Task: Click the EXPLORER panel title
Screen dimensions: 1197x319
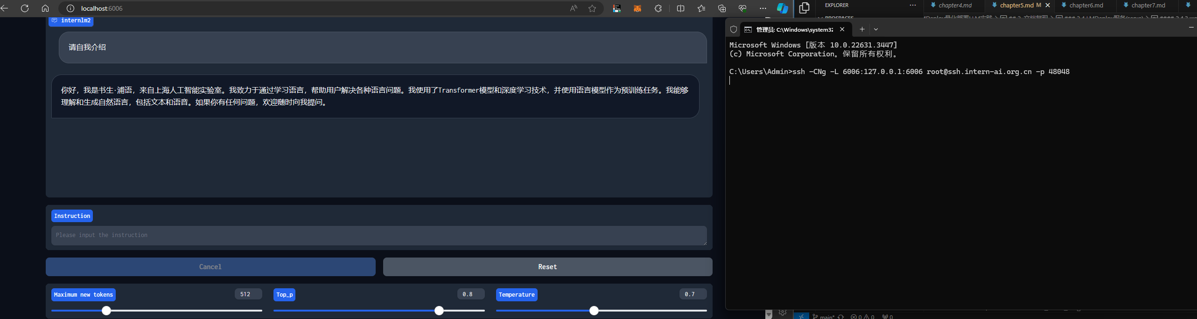Action: (837, 5)
